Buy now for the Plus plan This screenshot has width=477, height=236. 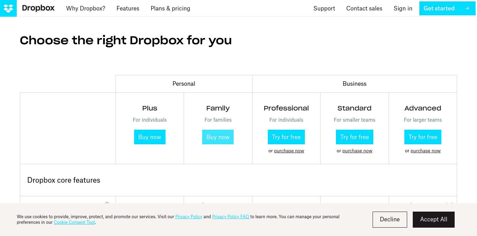click(x=150, y=137)
